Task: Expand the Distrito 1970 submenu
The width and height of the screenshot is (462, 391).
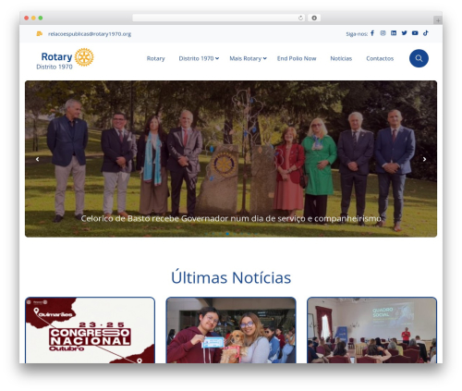Action: [x=199, y=58]
